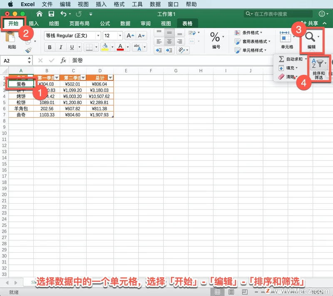Click the Undo arrow icon

(63, 14)
